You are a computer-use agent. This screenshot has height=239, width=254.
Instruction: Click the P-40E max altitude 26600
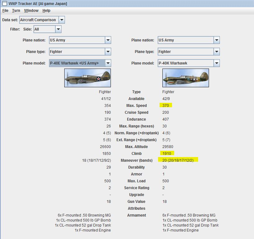pyautogui.click(x=105, y=147)
